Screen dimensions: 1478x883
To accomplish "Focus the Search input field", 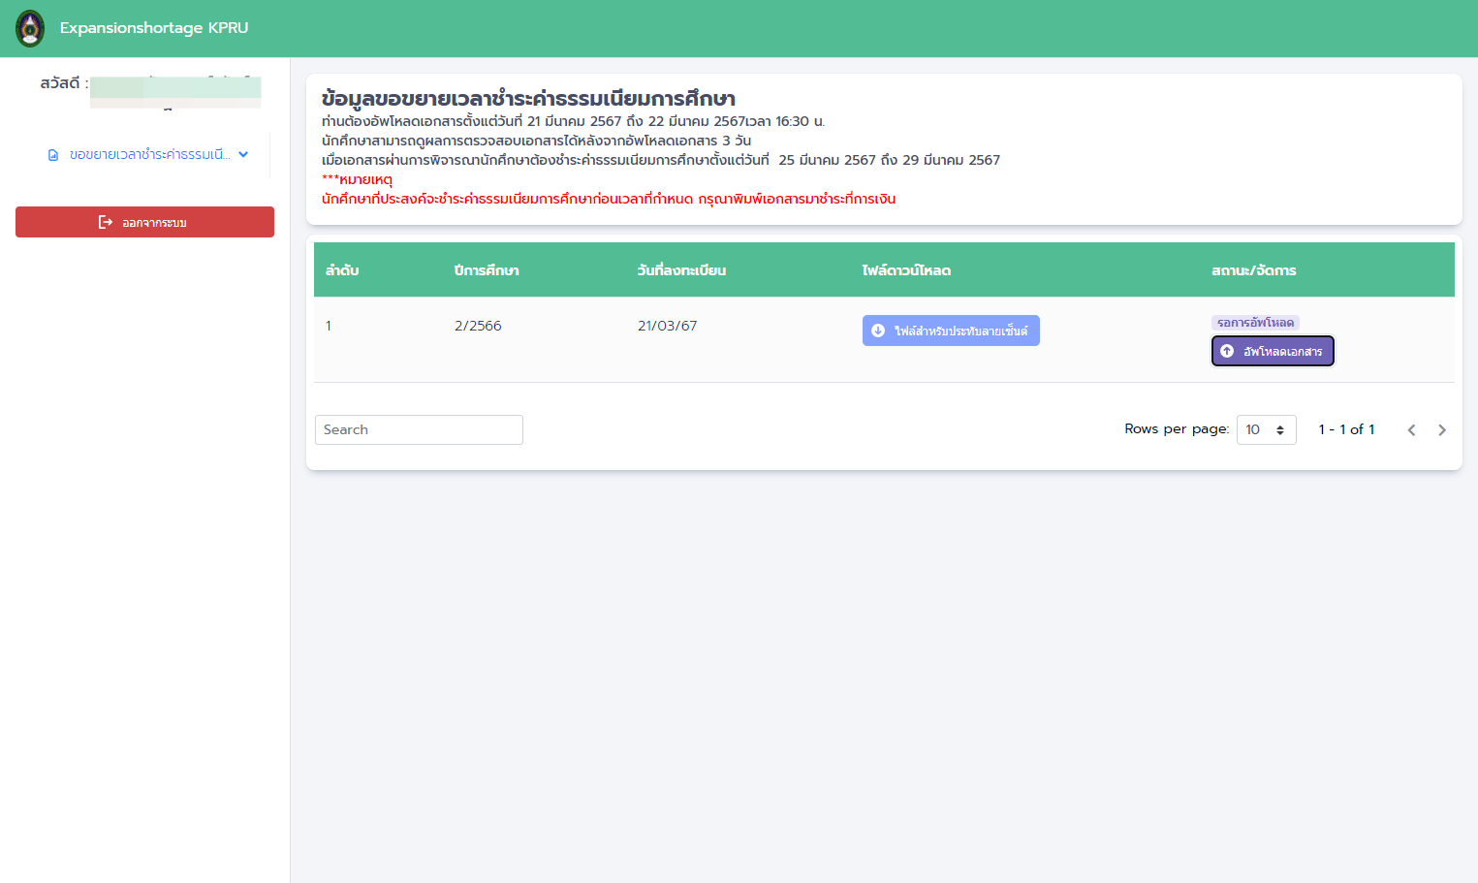I will point(419,430).
